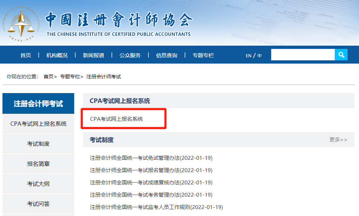The width and height of the screenshot is (359, 216).
Task: Switch site language to EN
Action: click(x=248, y=55)
